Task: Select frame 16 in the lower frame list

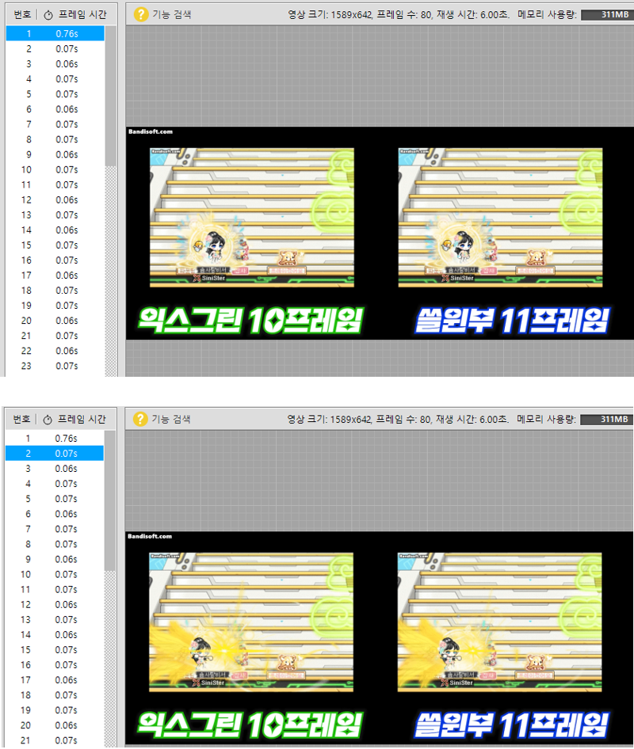Action: click(x=55, y=665)
